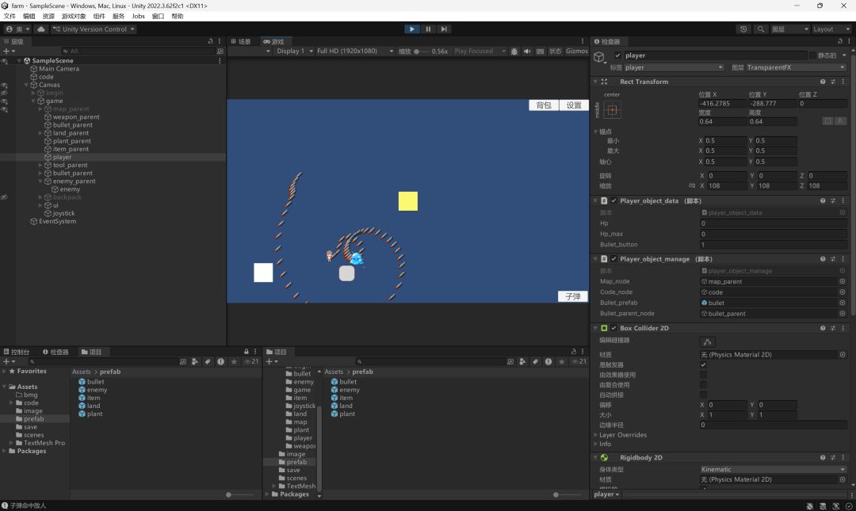Viewport: 856px width, 511px height.
Task: Click the Play button in the toolbar
Action: pos(412,29)
